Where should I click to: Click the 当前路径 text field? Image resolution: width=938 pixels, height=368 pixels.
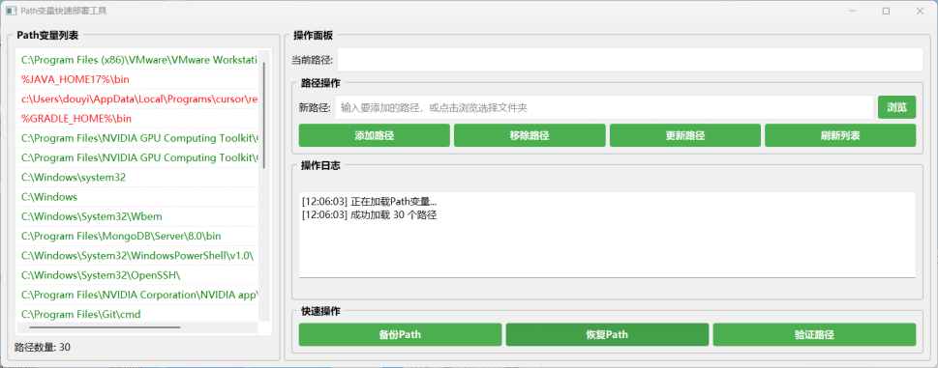(630, 60)
